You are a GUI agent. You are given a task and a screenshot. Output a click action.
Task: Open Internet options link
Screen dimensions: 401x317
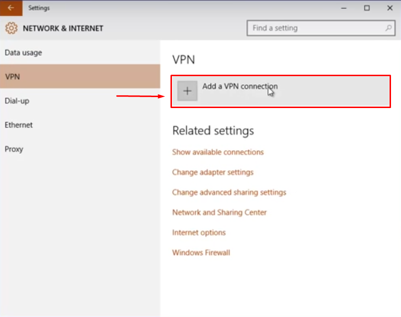click(199, 233)
